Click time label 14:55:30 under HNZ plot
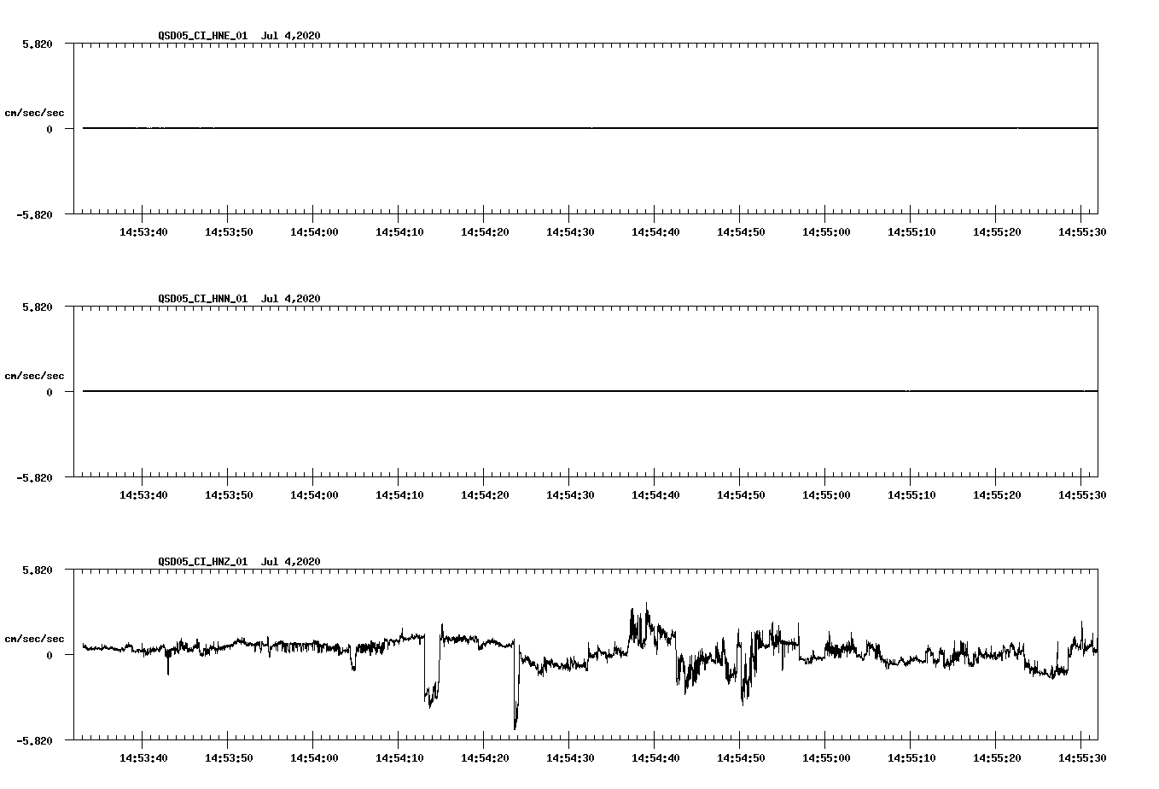The image size is (1159, 789). [x=1082, y=758]
